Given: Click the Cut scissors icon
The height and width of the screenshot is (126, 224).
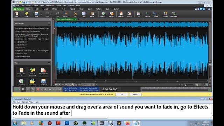Looking at the screenshot, I should tap(75, 14).
